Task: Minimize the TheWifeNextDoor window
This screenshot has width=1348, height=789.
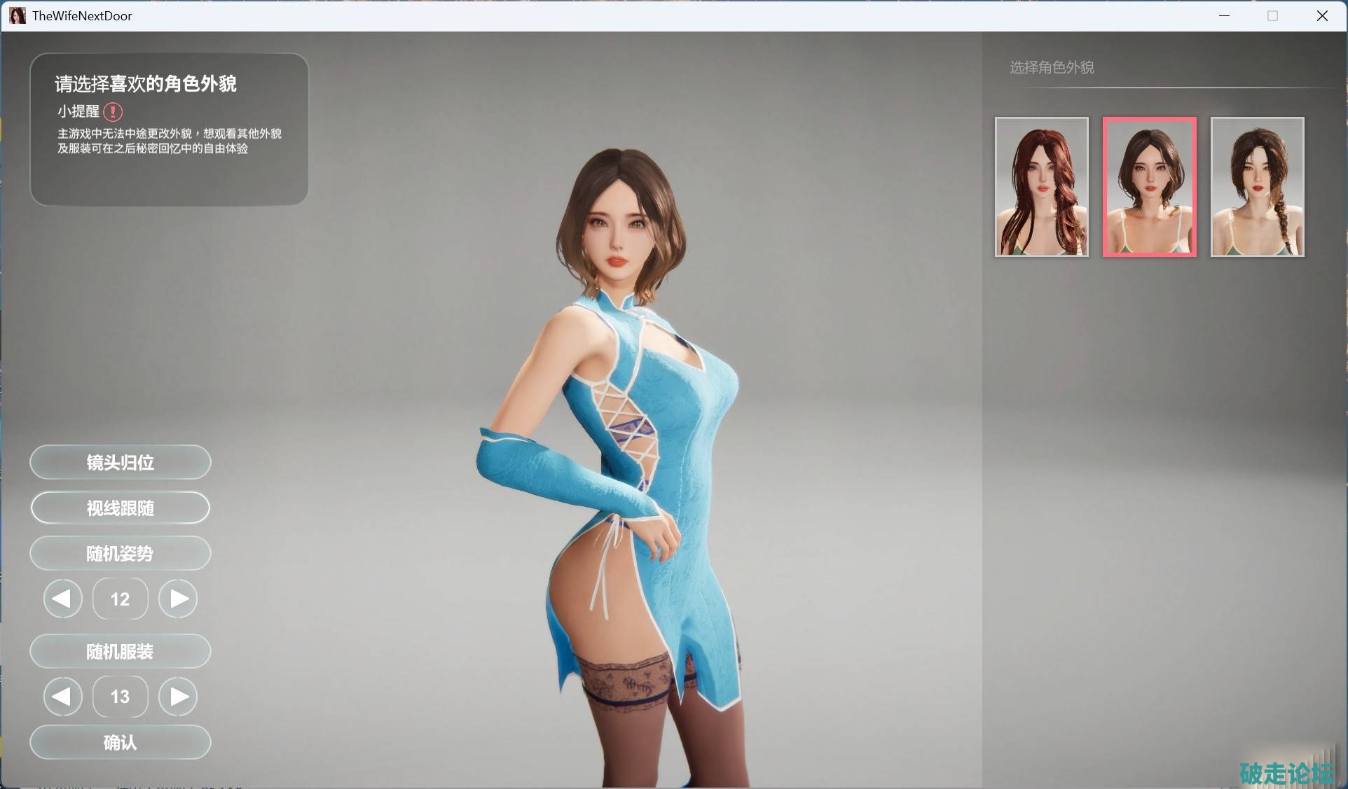Action: (x=1224, y=15)
